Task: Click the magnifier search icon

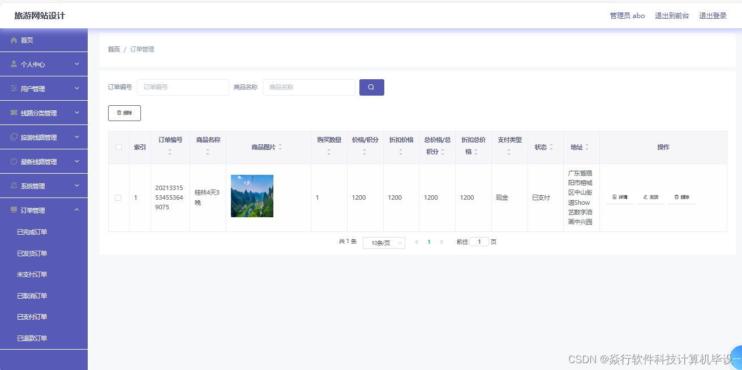Action: click(x=371, y=87)
